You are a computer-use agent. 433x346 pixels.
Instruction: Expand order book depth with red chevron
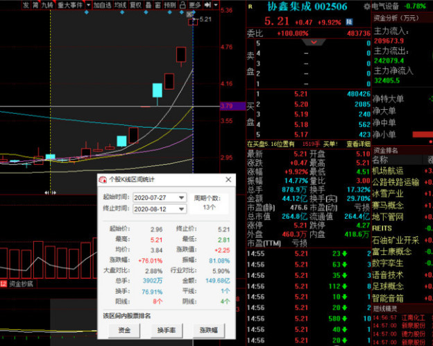point(314,42)
